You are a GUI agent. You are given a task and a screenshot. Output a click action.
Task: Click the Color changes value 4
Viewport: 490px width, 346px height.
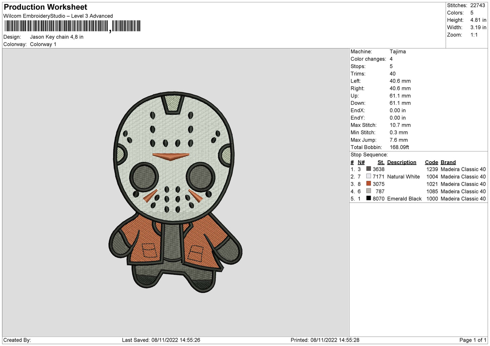pos(391,59)
